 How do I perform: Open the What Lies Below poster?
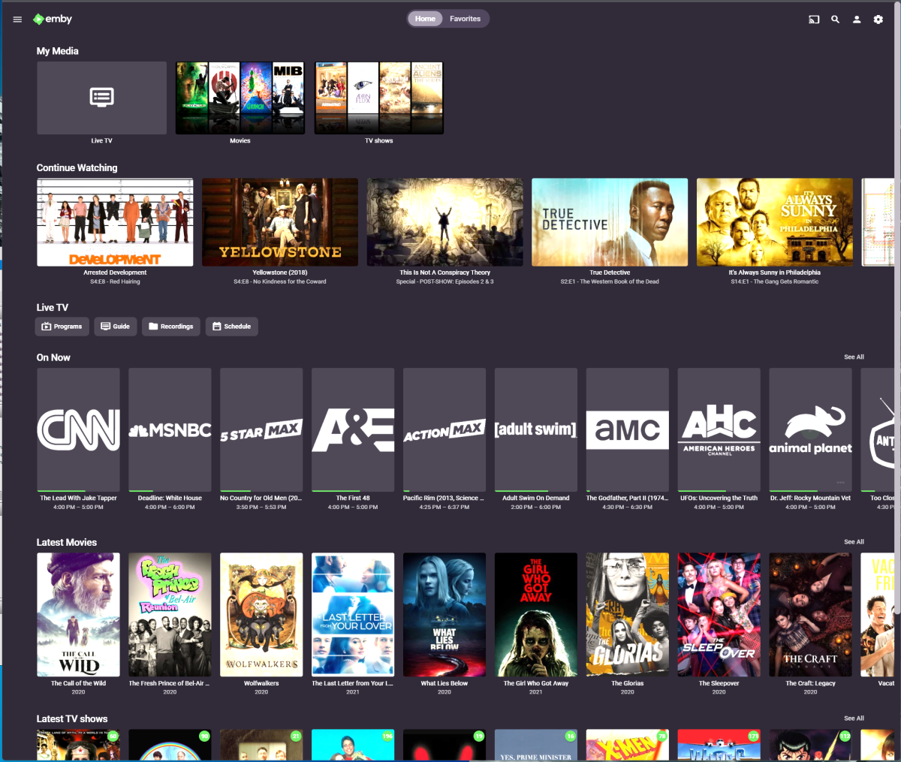444,614
